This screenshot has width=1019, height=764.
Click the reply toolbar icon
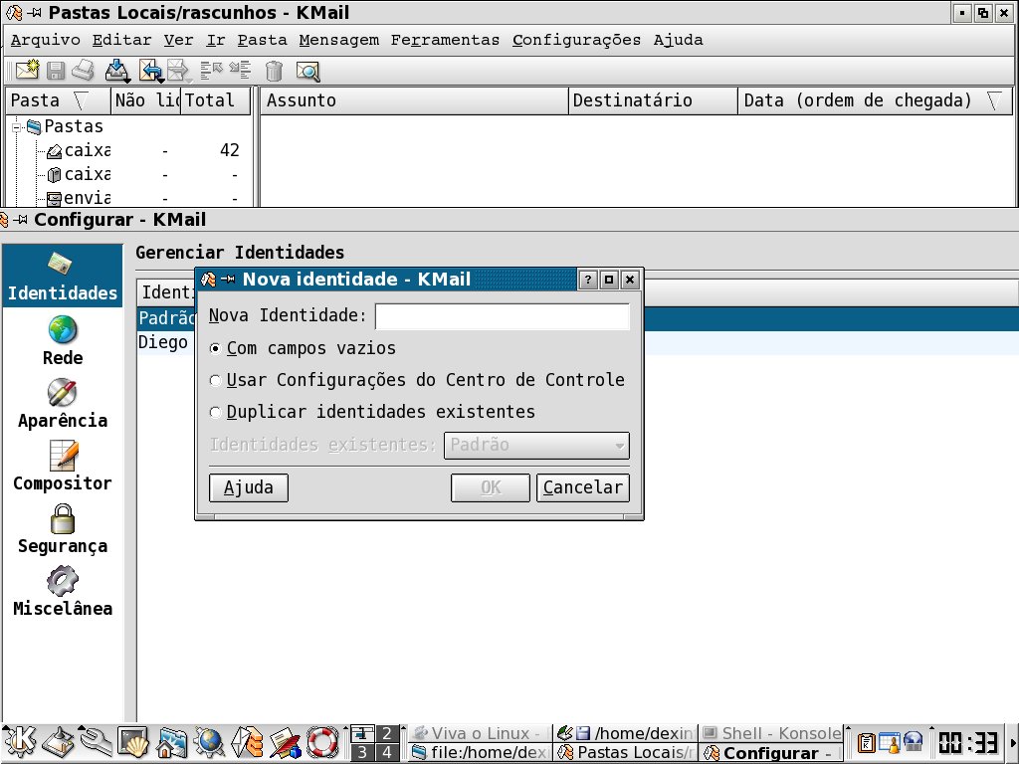(x=150, y=71)
